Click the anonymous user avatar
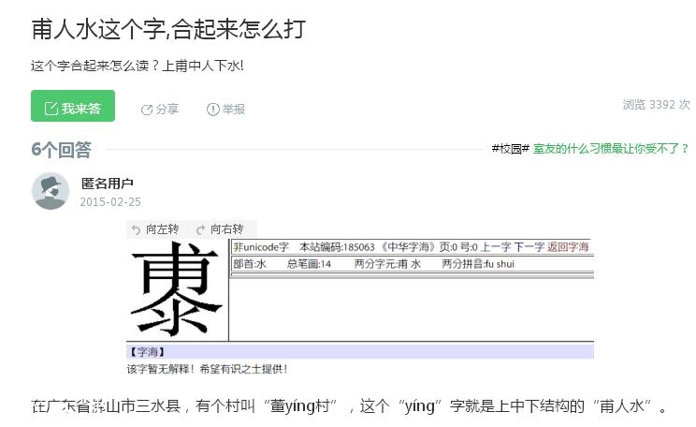The image size is (696, 427). click(51, 191)
